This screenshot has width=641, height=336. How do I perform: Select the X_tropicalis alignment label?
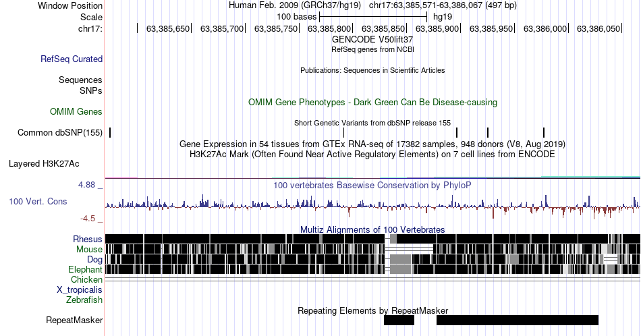click(80, 290)
